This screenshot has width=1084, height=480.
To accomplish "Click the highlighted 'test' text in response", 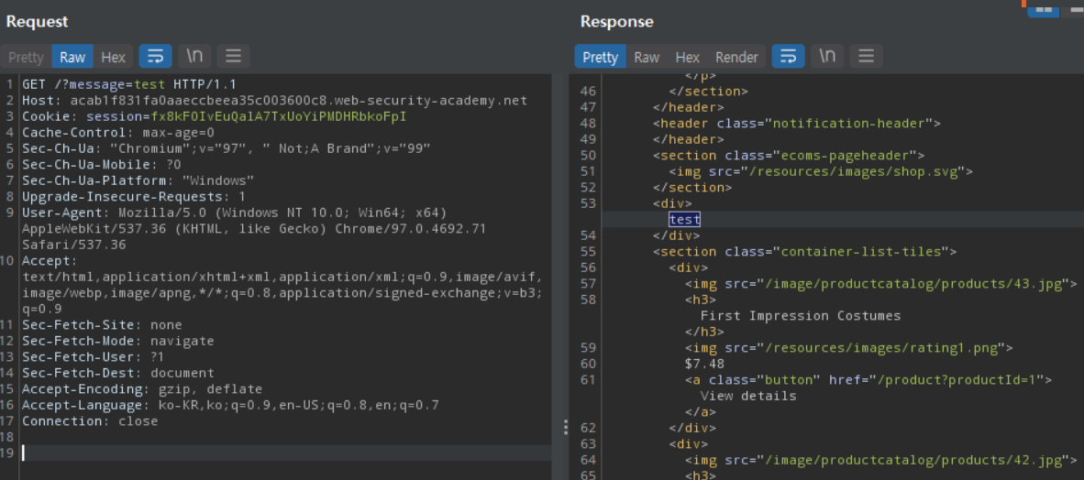I will [684, 219].
